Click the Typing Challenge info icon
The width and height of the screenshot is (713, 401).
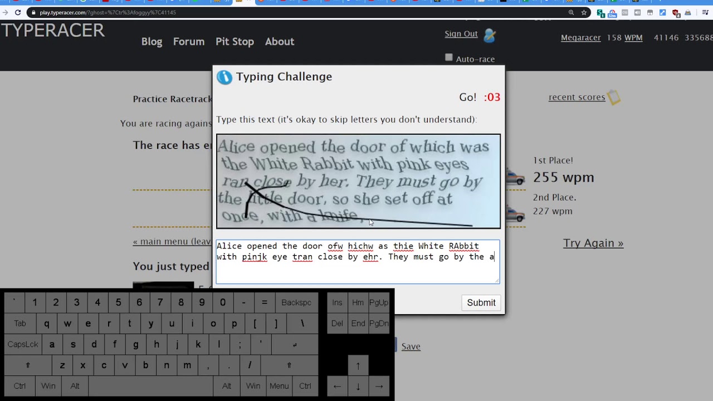pyautogui.click(x=224, y=77)
